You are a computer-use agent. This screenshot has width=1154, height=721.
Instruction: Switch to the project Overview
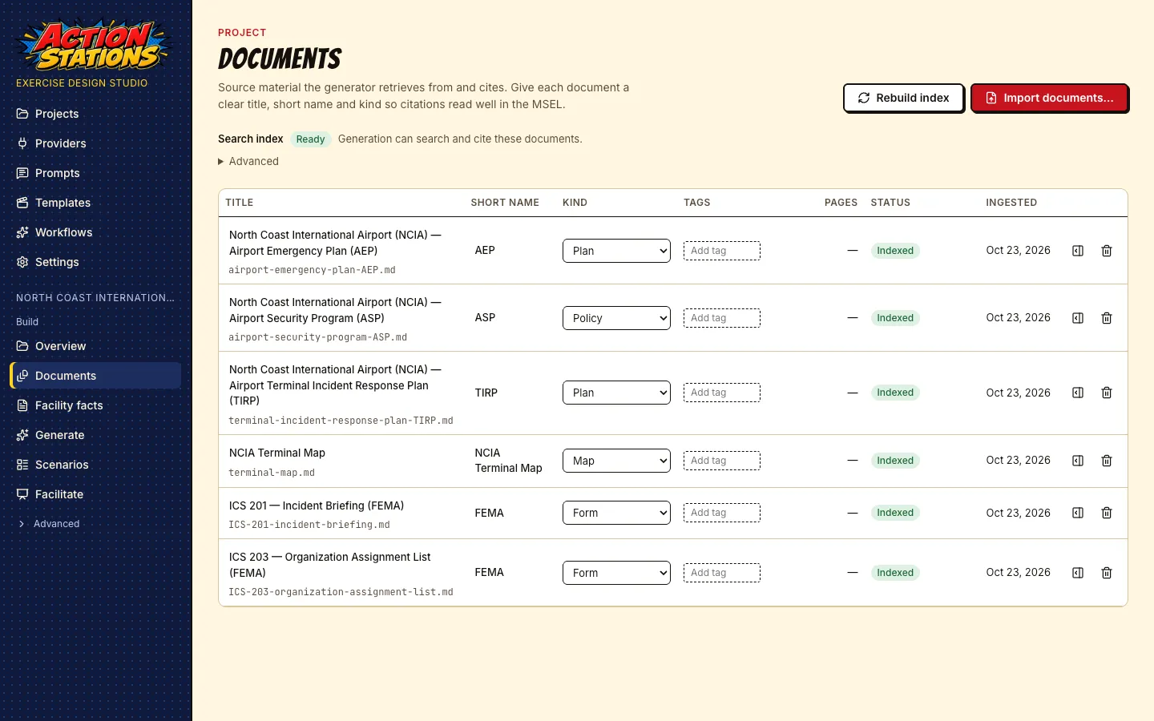95,346
